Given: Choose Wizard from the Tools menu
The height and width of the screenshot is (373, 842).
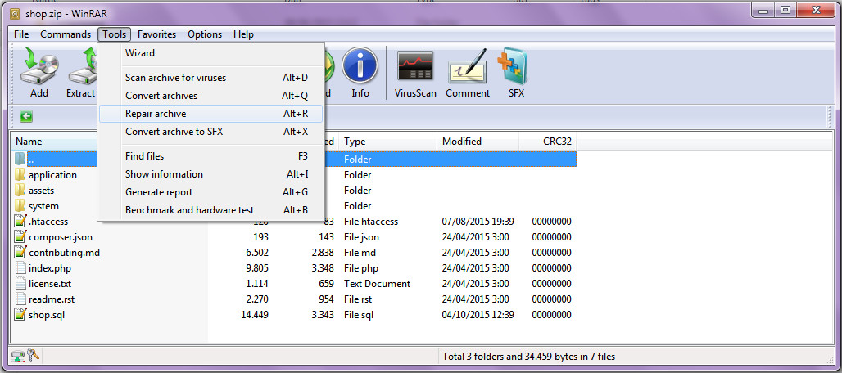Looking at the screenshot, I should point(211,53).
